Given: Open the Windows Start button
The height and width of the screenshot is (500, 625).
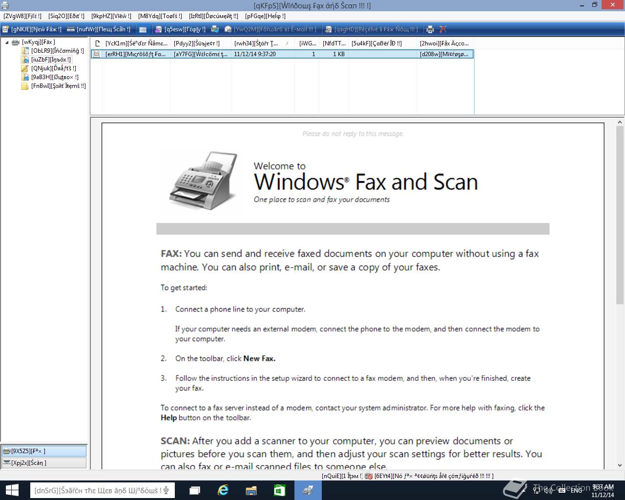Looking at the screenshot, I should tap(12, 490).
